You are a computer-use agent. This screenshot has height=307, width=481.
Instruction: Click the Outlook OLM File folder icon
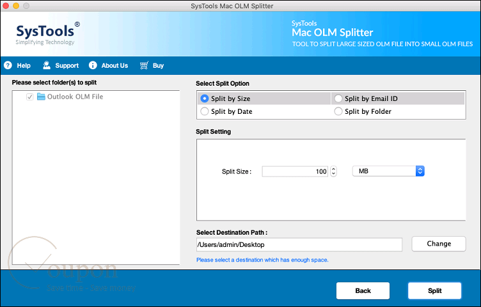click(41, 97)
